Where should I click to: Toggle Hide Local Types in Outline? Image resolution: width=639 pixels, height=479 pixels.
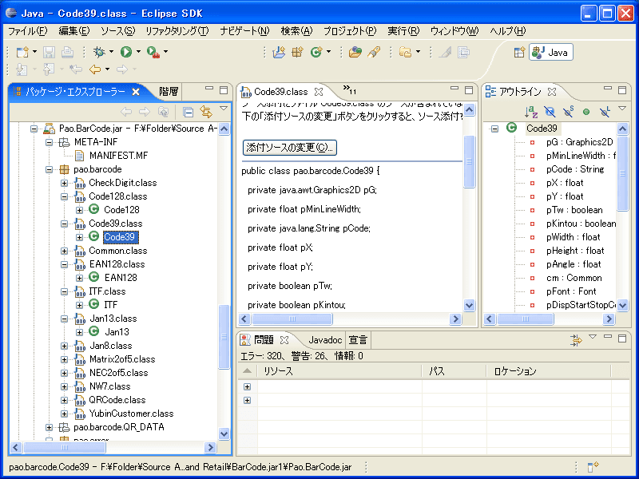click(x=605, y=111)
